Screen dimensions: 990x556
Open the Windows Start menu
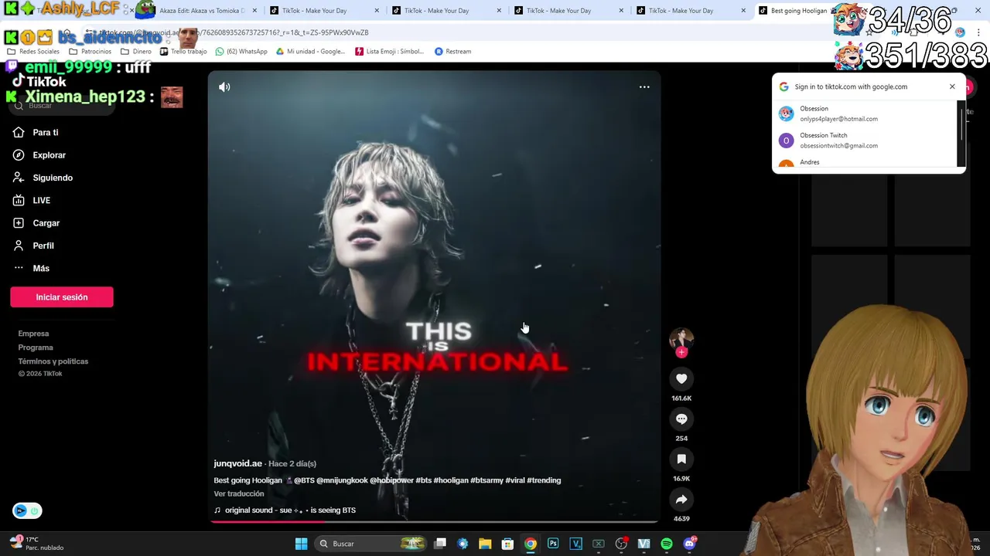pos(301,544)
